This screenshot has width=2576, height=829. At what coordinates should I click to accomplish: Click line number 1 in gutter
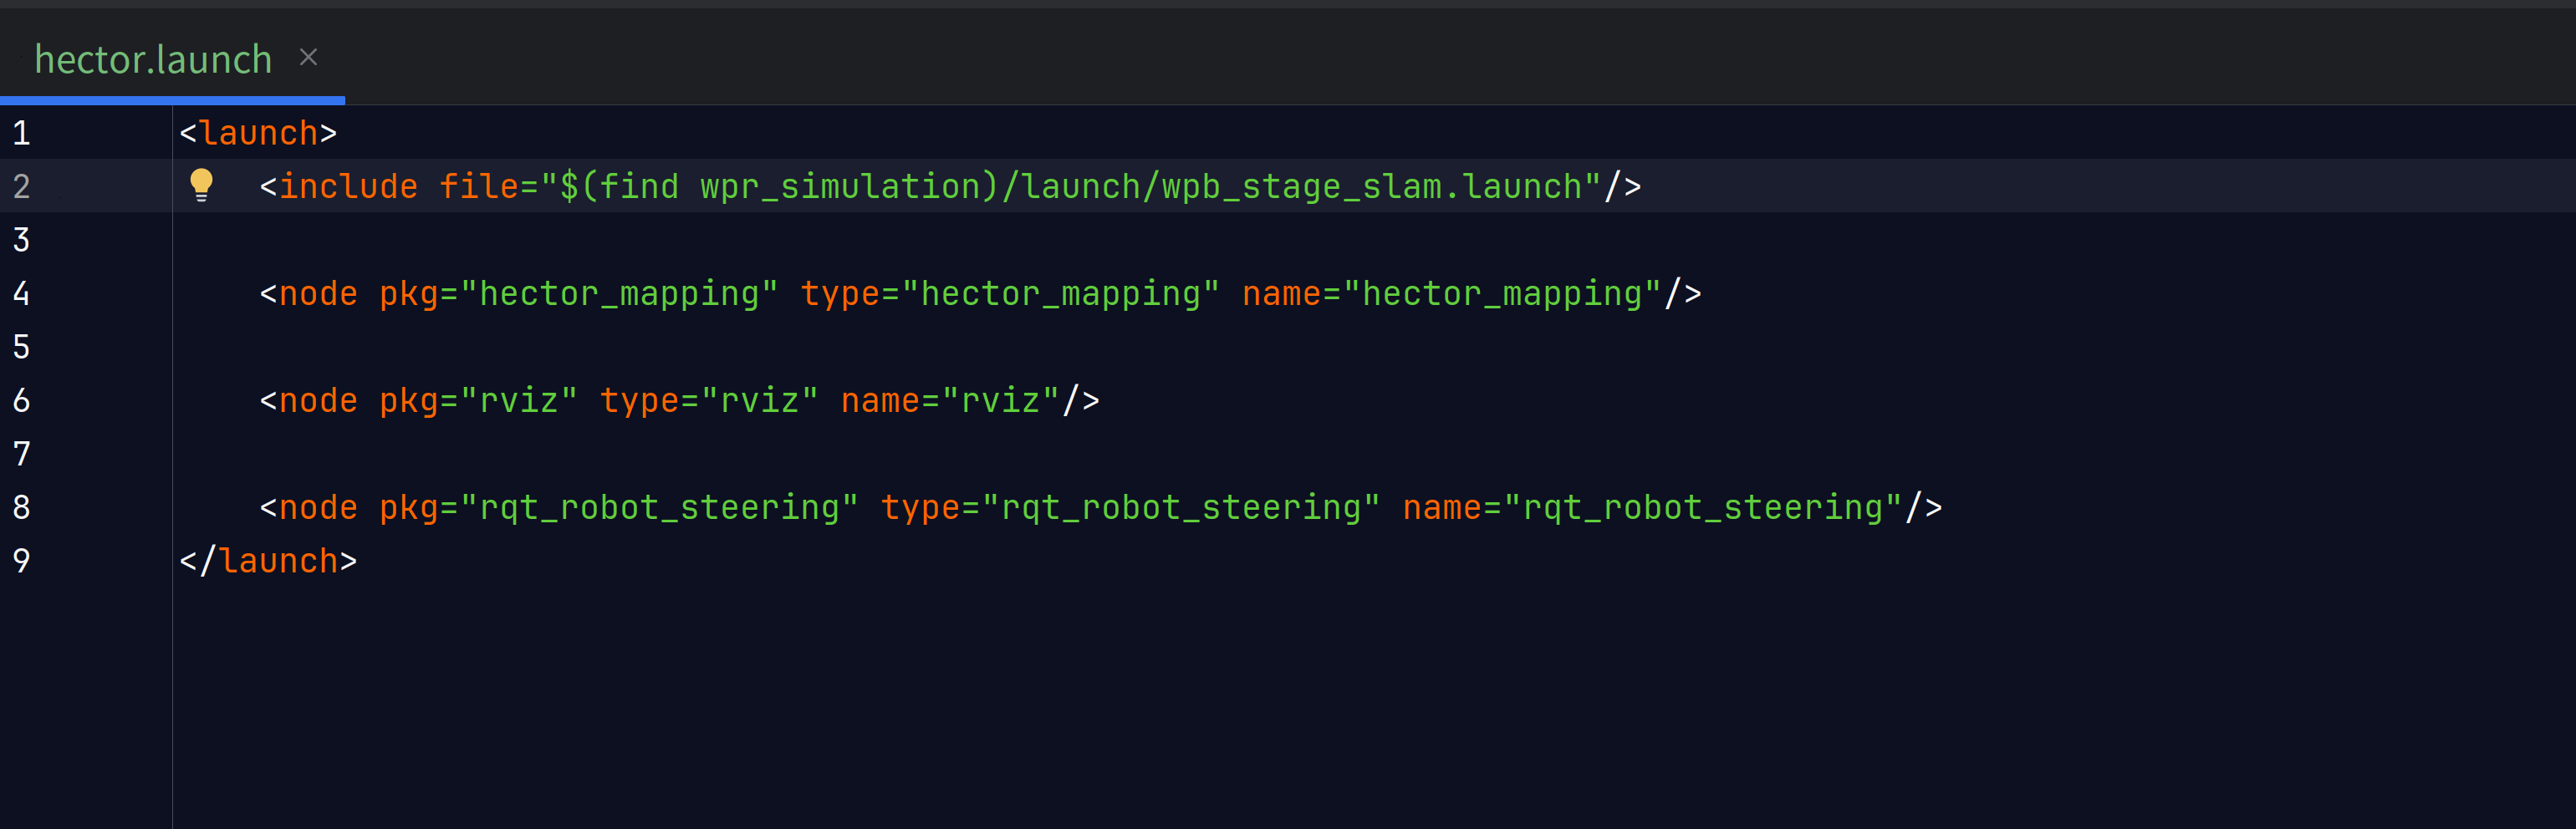[21, 133]
